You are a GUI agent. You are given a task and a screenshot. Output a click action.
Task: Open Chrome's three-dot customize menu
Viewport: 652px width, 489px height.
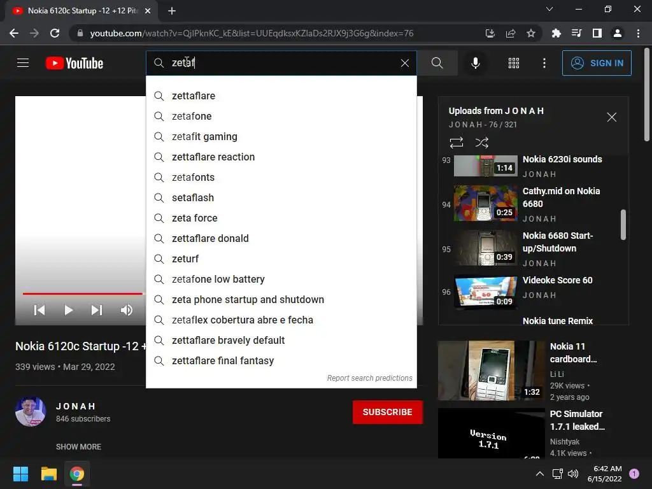(x=638, y=33)
